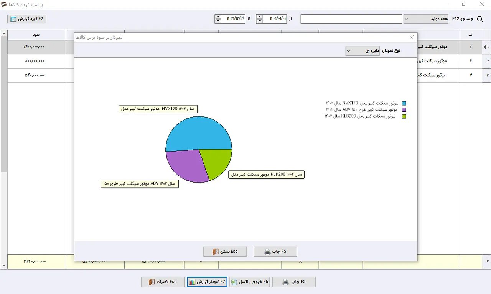Viewport: 491px width, 294px height.
Task: Click the end date field ۱۴۳۱/۱۲/۲۹
Action: point(233,19)
